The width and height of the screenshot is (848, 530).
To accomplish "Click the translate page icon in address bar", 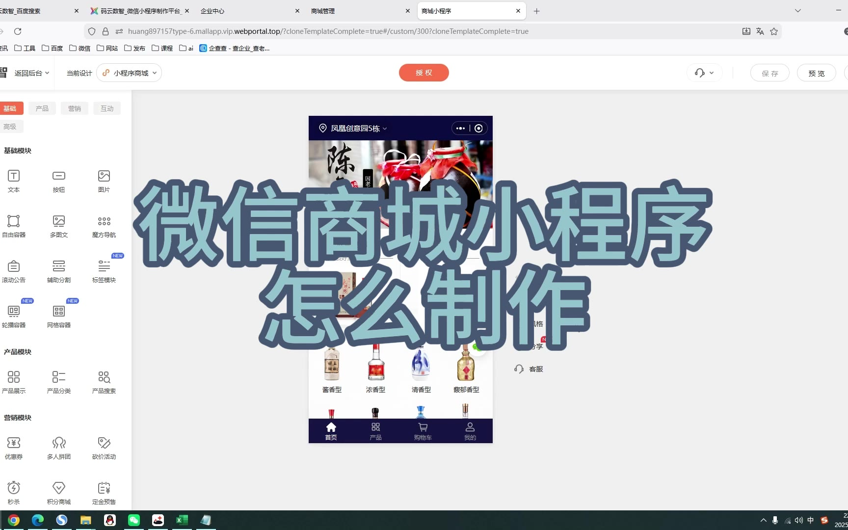I will click(x=760, y=31).
